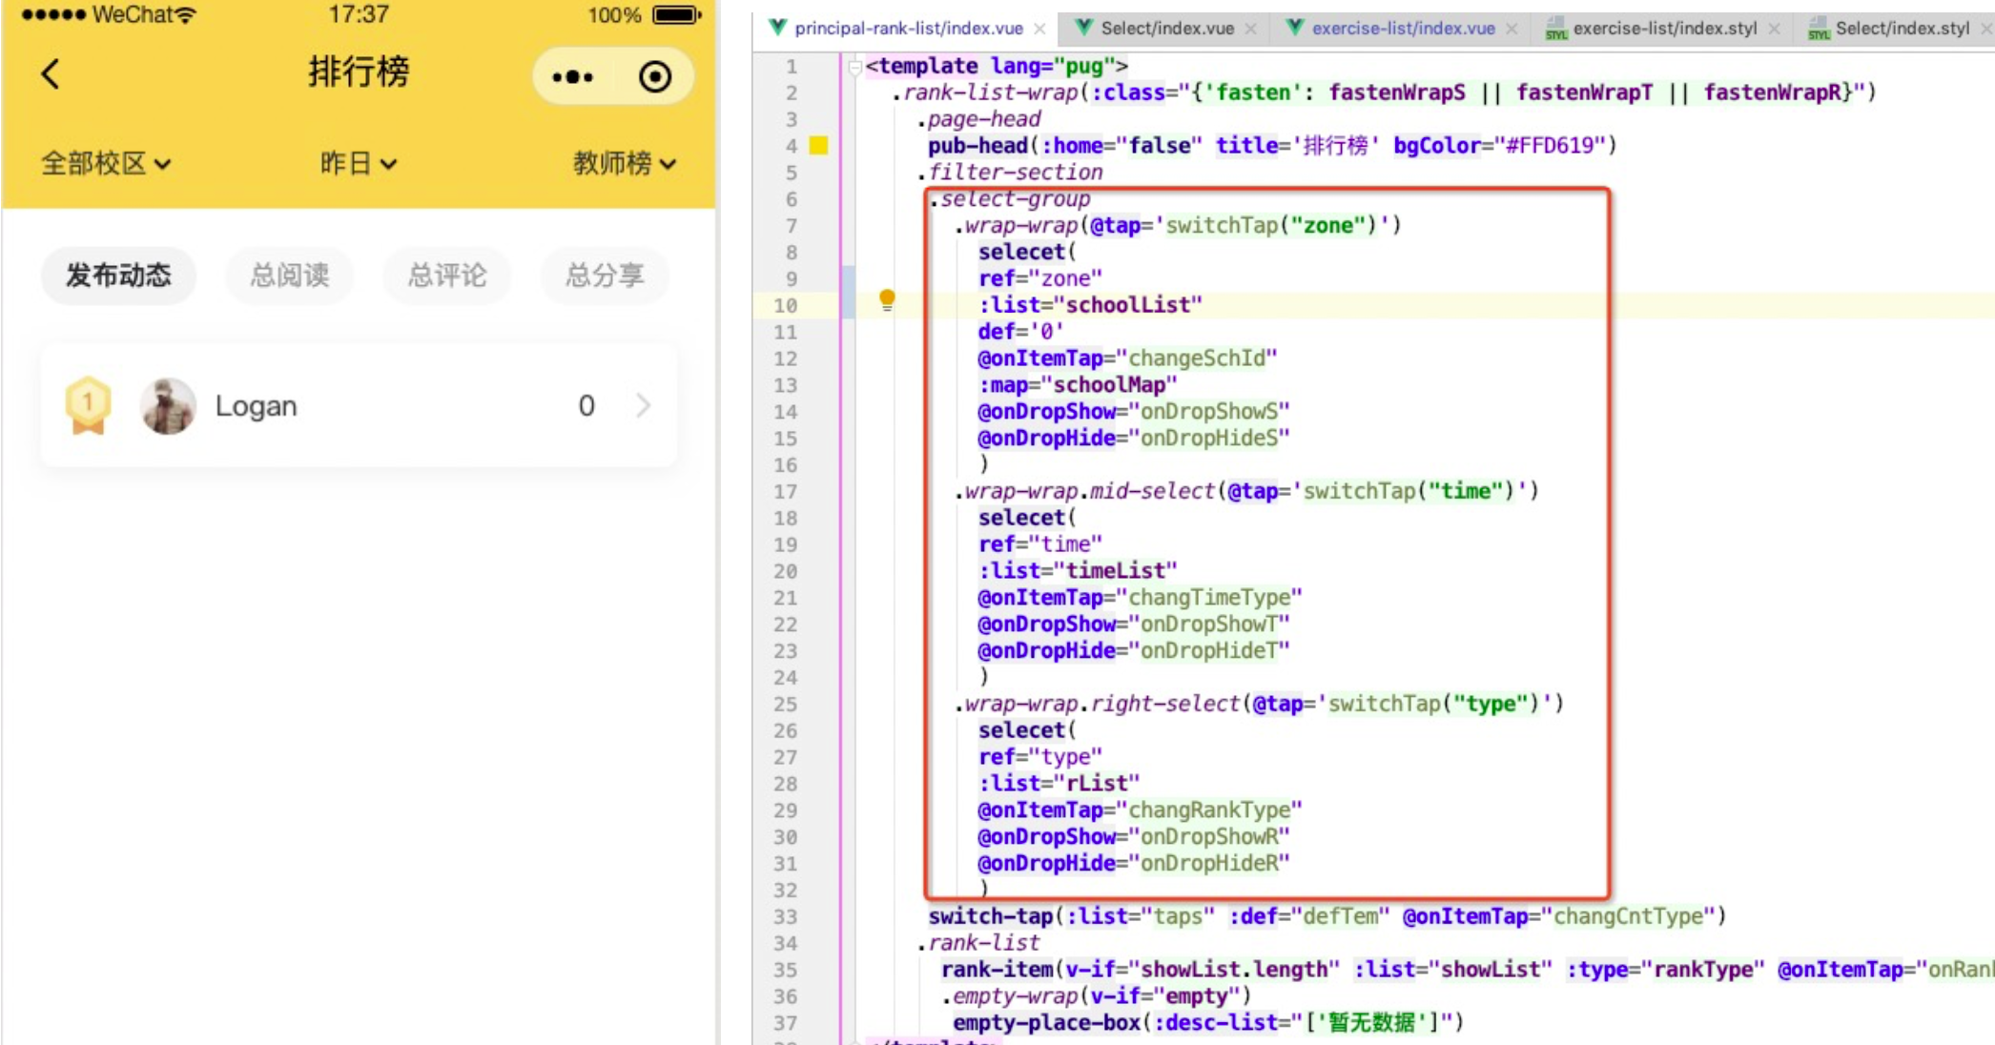This screenshot has width=1995, height=1045.
Task: Open Logan's rank row chevron
Action: (644, 405)
